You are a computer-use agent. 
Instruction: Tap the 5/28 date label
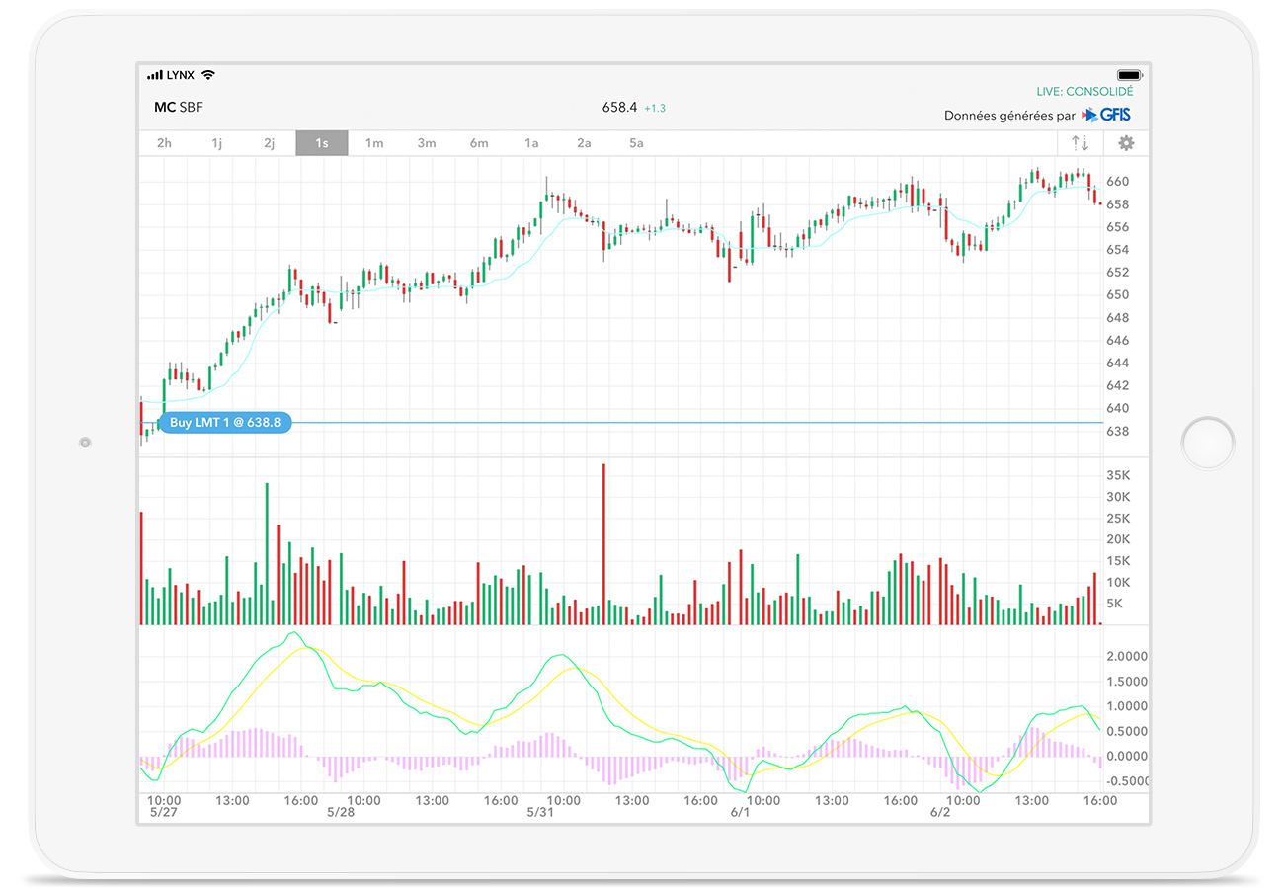[x=341, y=812]
